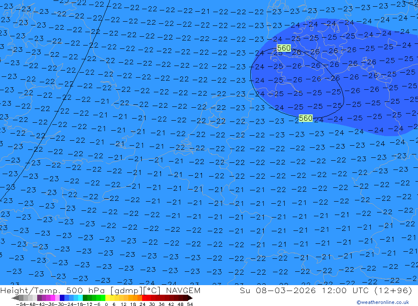Click the 'Height/Temp.' title text
The width and height of the screenshot is (418, 306).
click(30, 291)
